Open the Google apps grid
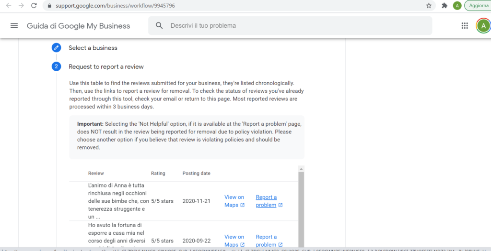491x251 pixels. [x=464, y=26]
